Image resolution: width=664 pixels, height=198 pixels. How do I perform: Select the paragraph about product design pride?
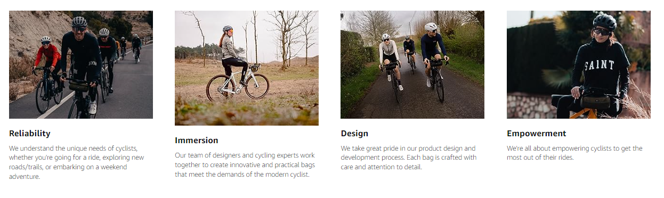coord(409,158)
